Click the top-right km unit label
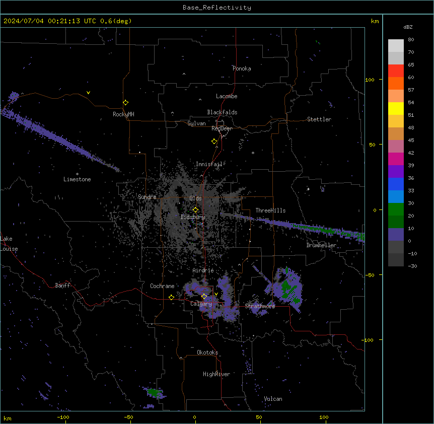The image size is (434, 424). (x=375, y=21)
